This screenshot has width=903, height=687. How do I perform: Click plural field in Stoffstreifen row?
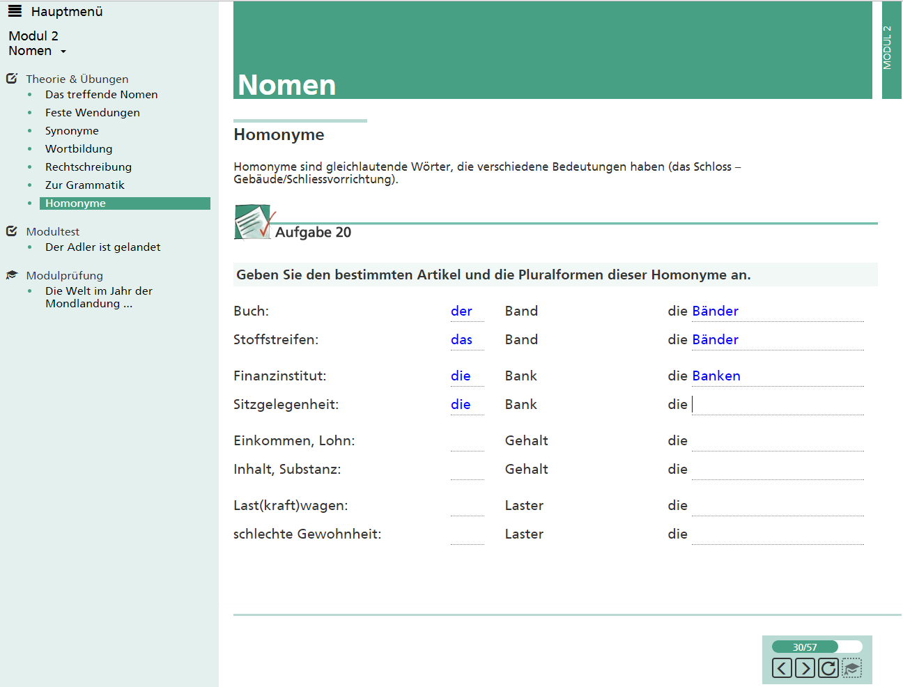778,340
